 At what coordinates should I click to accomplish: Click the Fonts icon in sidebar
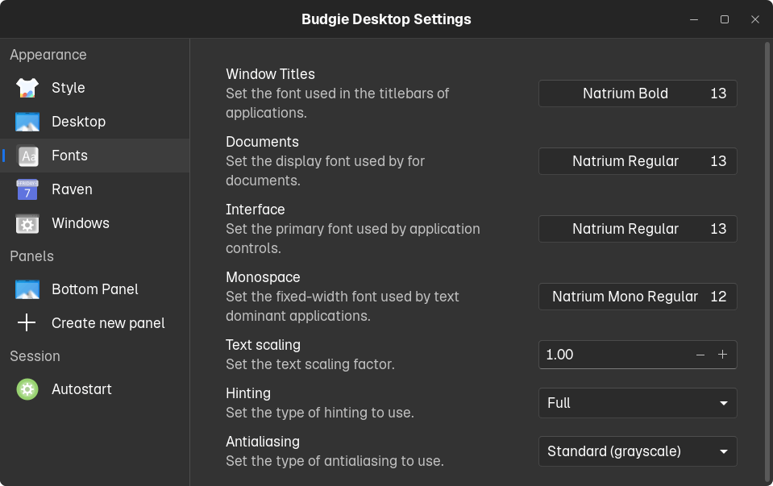click(27, 156)
